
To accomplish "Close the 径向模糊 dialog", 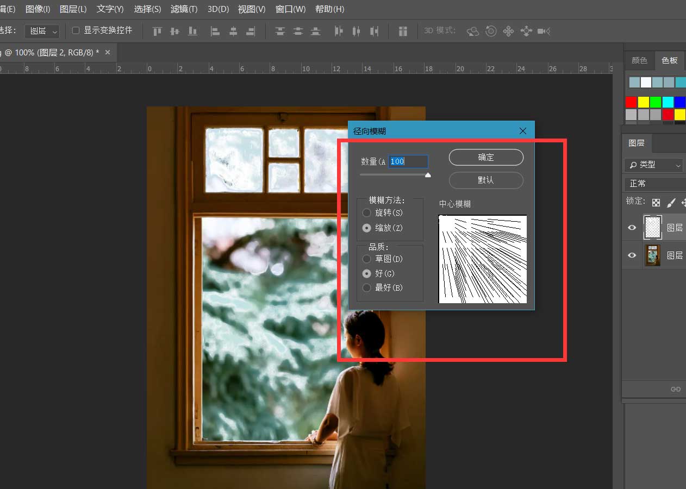I will tap(523, 131).
